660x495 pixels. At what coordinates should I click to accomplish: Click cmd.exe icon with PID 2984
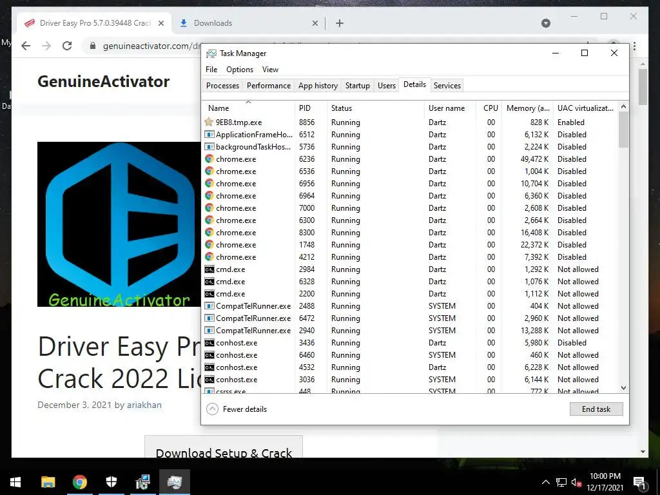[209, 269]
